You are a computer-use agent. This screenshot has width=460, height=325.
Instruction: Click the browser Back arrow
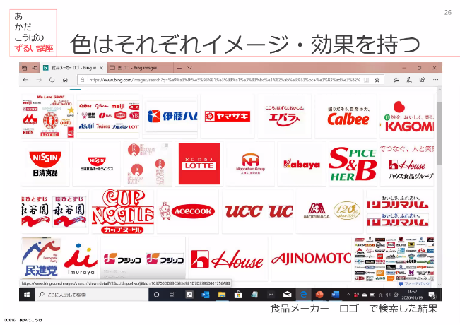(x=26, y=80)
